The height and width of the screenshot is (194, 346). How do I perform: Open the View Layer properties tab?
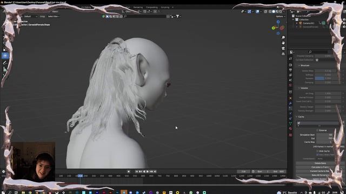click(x=290, y=75)
